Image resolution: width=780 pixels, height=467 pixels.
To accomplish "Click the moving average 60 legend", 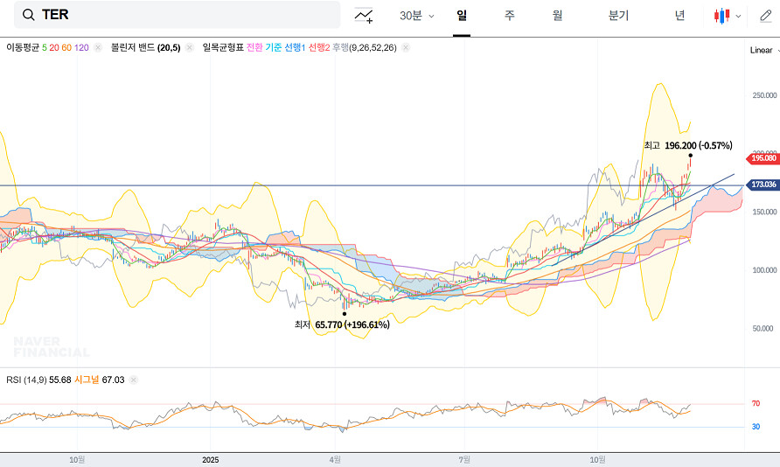I will click(66, 48).
